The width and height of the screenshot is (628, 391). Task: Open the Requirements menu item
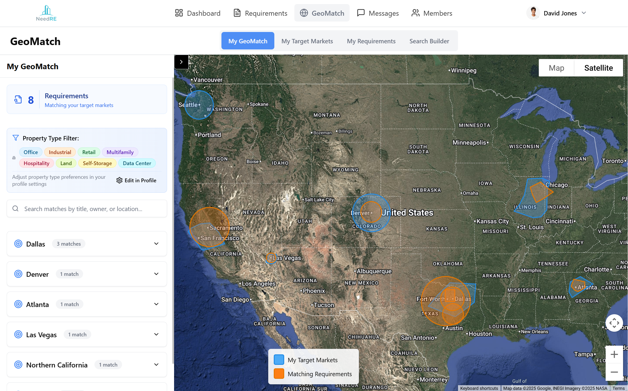pos(260,13)
